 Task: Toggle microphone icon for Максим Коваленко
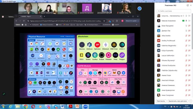tap(186, 21)
